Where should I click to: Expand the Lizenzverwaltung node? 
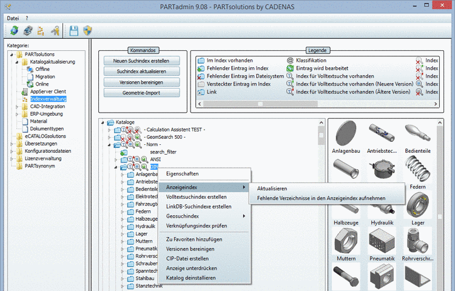pyautogui.click(x=12, y=159)
